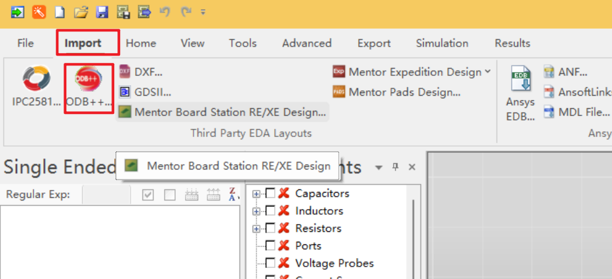This screenshot has height=279, width=612.
Task: Select the Resistors tree label
Action: [319, 229]
